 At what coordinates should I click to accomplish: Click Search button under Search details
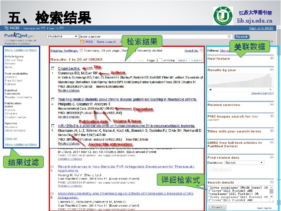click(x=217, y=207)
